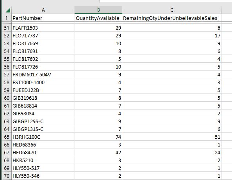Select column A header
The height and width of the screenshot is (180, 232).
(43, 10)
